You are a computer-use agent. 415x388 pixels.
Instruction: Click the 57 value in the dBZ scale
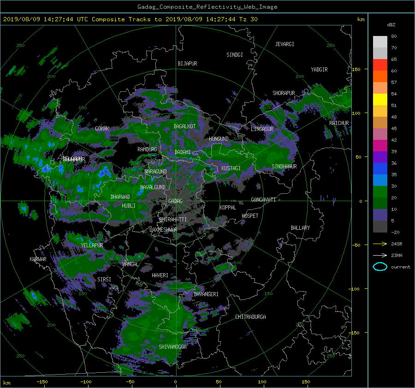(394, 83)
